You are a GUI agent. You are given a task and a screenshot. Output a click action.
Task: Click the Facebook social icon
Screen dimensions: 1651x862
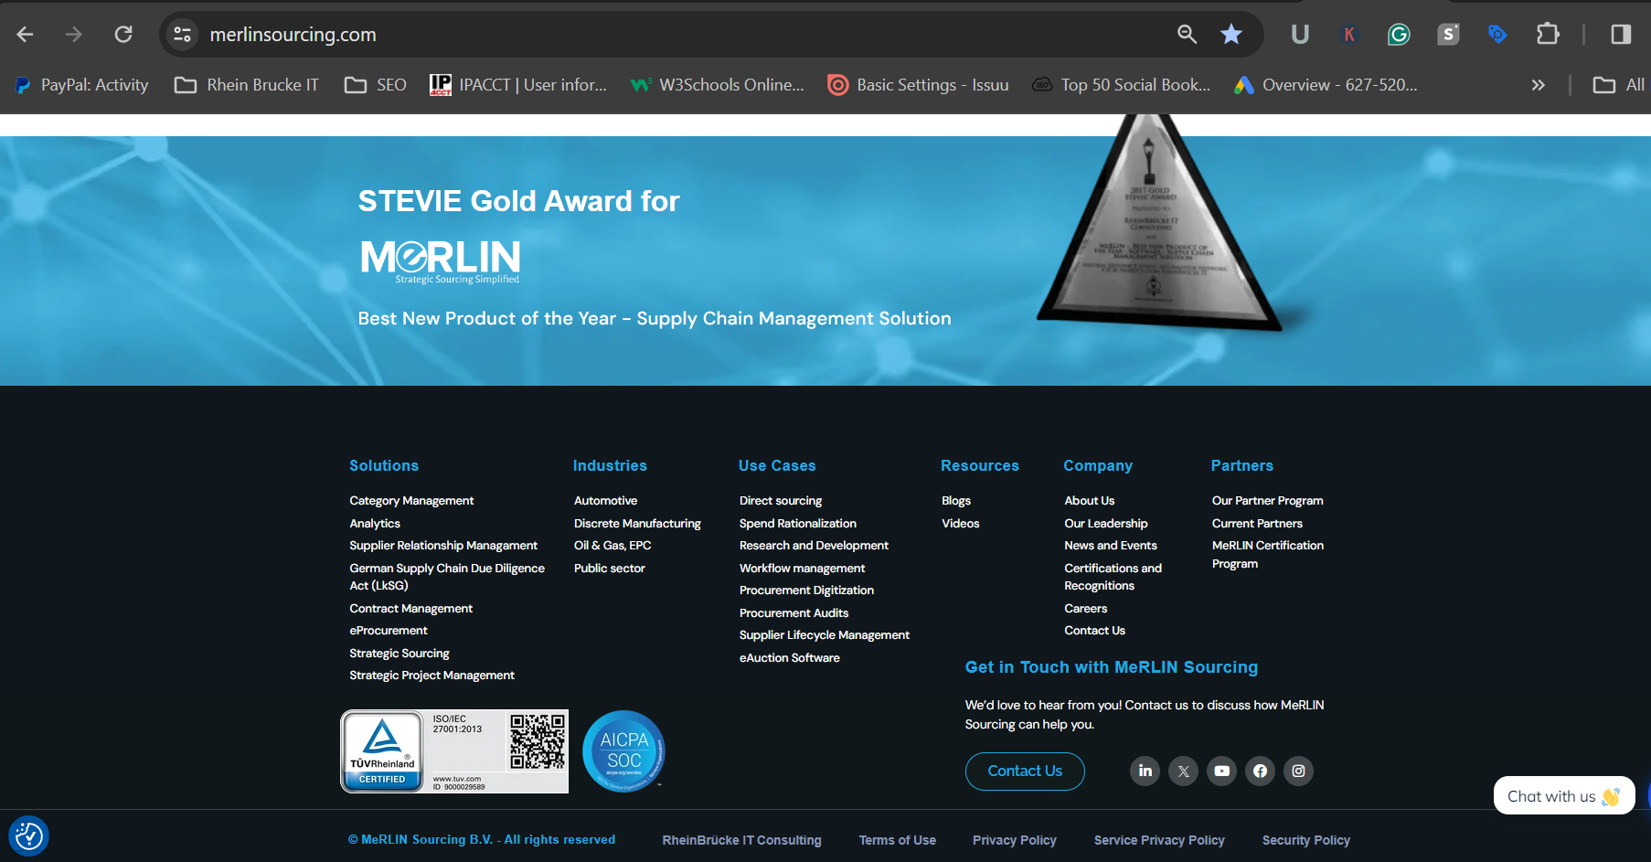point(1260,771)
